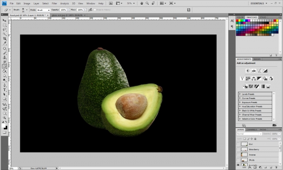Select the 3D Orbit camera tool
Viewport: 283px width, 170px height.
click(4, 109)
